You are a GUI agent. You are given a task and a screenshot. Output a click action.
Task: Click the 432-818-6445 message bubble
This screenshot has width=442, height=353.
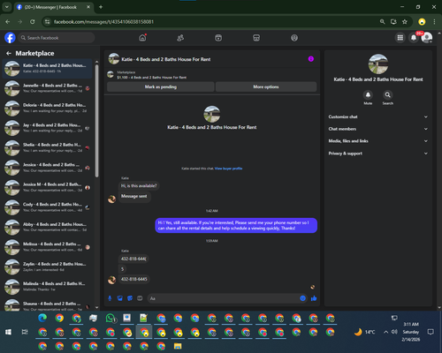pyautogui.click(x=134, y=279)
